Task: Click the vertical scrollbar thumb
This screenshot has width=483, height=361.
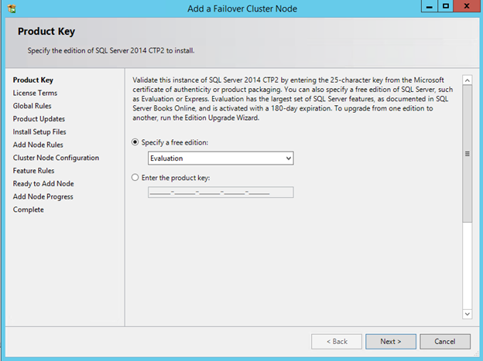Action: (467, 154)
